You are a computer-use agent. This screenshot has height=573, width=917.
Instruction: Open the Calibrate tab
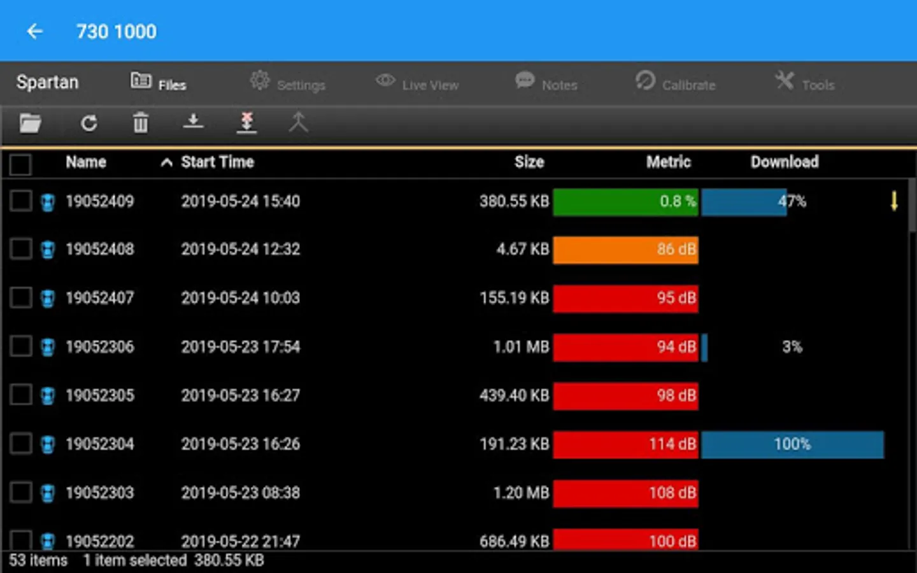(676, 83)
